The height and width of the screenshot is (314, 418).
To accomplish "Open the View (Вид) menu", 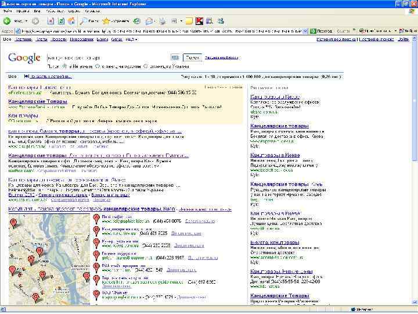I will coord(37,11).
